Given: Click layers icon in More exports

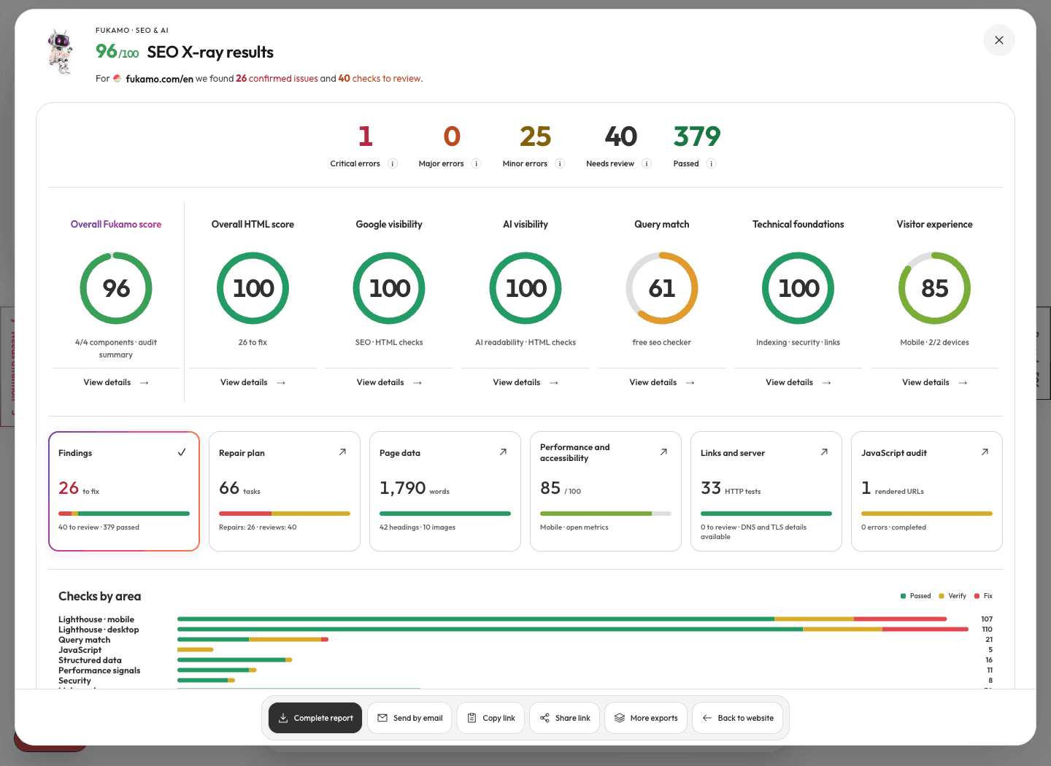Looking at the screenshot, I should tap(620, 718).
